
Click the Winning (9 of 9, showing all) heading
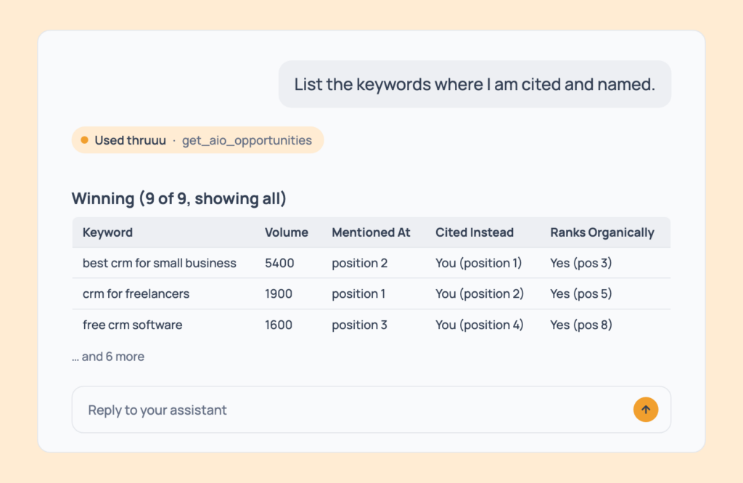(x=178, y=198)
